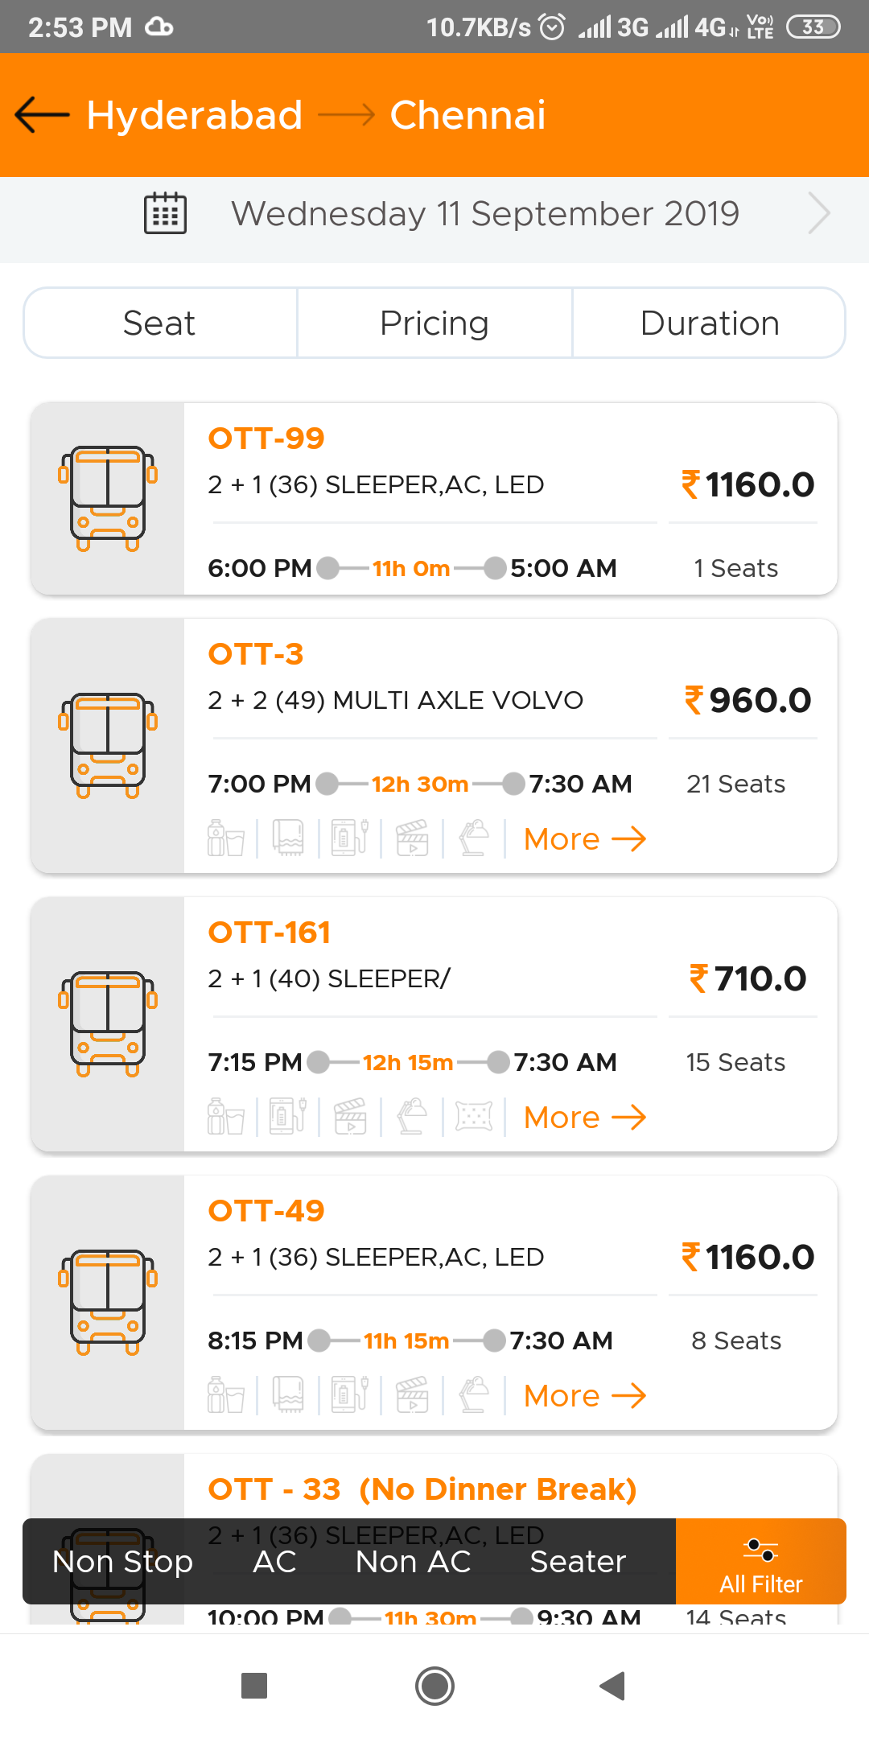Tap the back arrow in the header
The height and width of the screenshot is (1738, 869).
[x=42, y=115]
